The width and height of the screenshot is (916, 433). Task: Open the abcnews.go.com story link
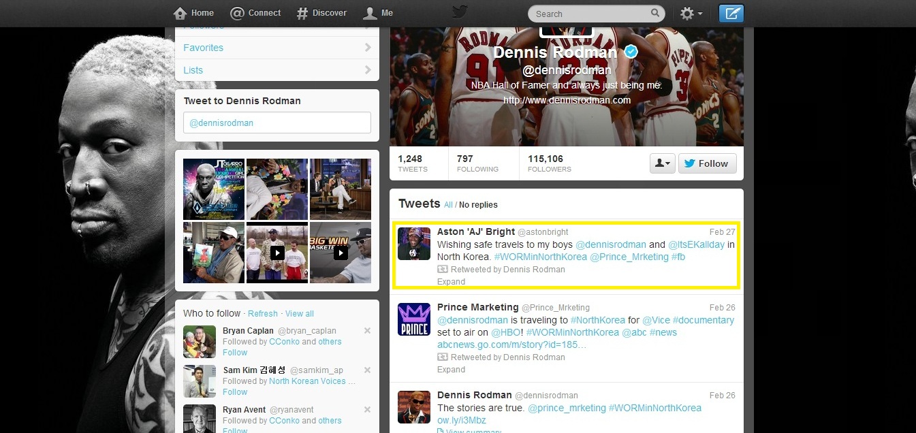(511, 344)
